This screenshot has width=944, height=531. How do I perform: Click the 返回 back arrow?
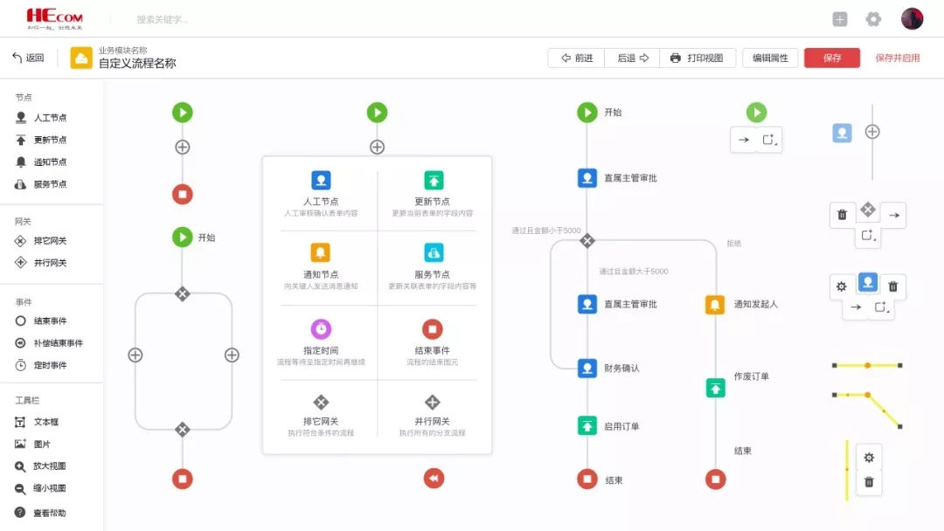(x=27, y=59)
